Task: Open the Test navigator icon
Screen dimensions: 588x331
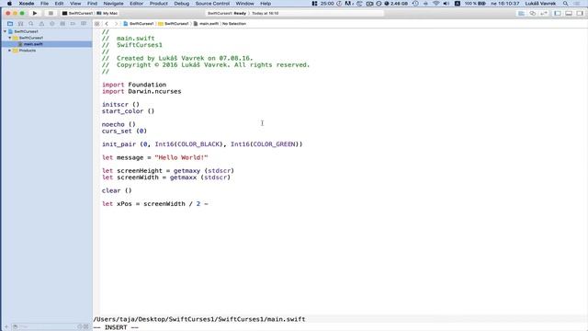Action: point(52,24)
